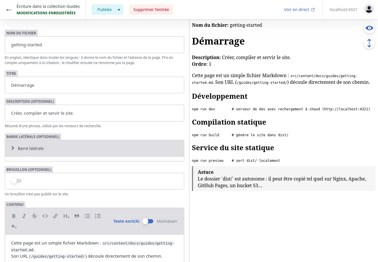The width and height of the screenshot is (378, 262).
Task: Insert a link with the chain icon
Action: pos(56,216)
